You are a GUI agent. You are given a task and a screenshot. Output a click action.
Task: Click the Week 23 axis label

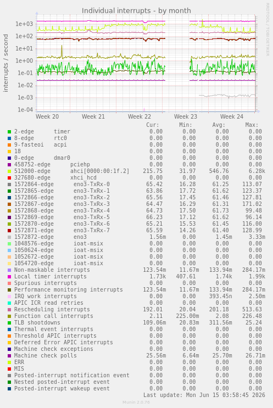coord(186,116)
